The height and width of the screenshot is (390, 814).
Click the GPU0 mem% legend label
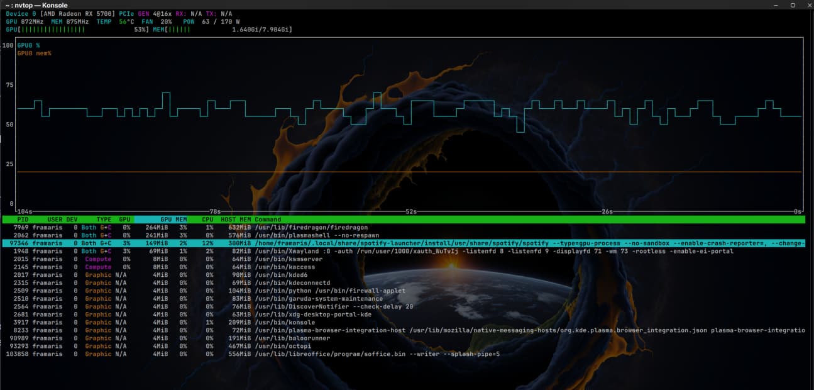point(34,53)
